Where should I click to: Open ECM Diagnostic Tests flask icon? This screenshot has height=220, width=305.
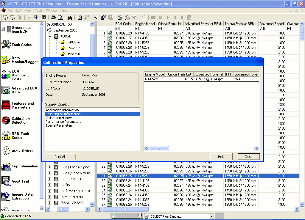coord(6,75)
